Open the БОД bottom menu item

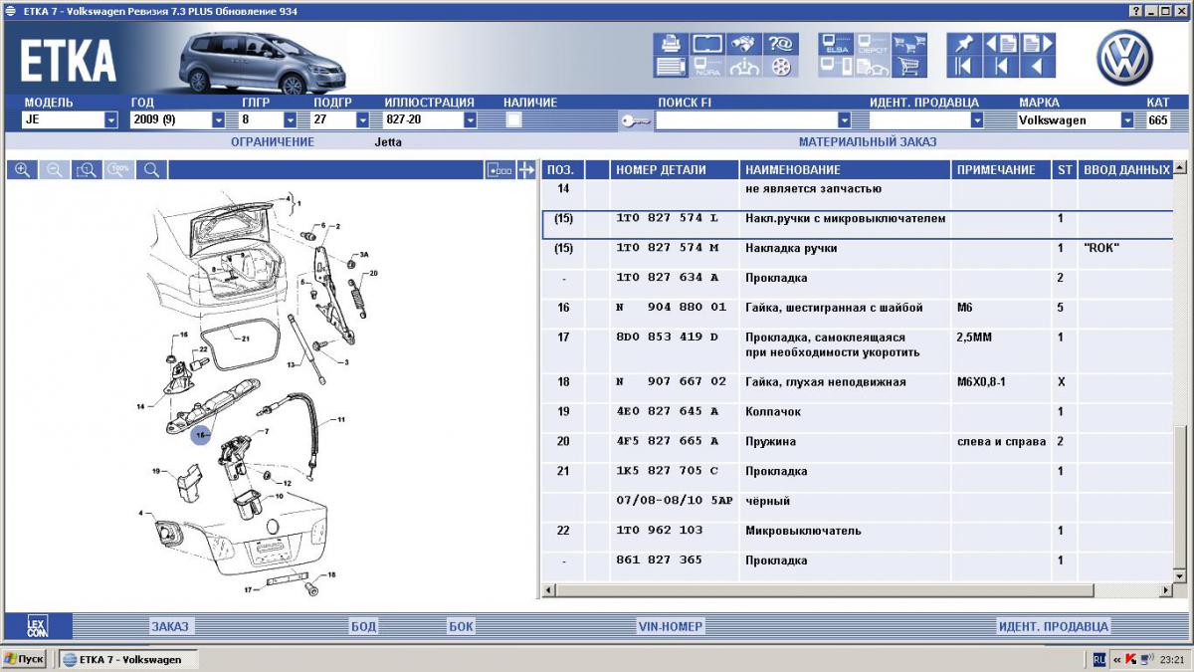click(x=363, y=626)
